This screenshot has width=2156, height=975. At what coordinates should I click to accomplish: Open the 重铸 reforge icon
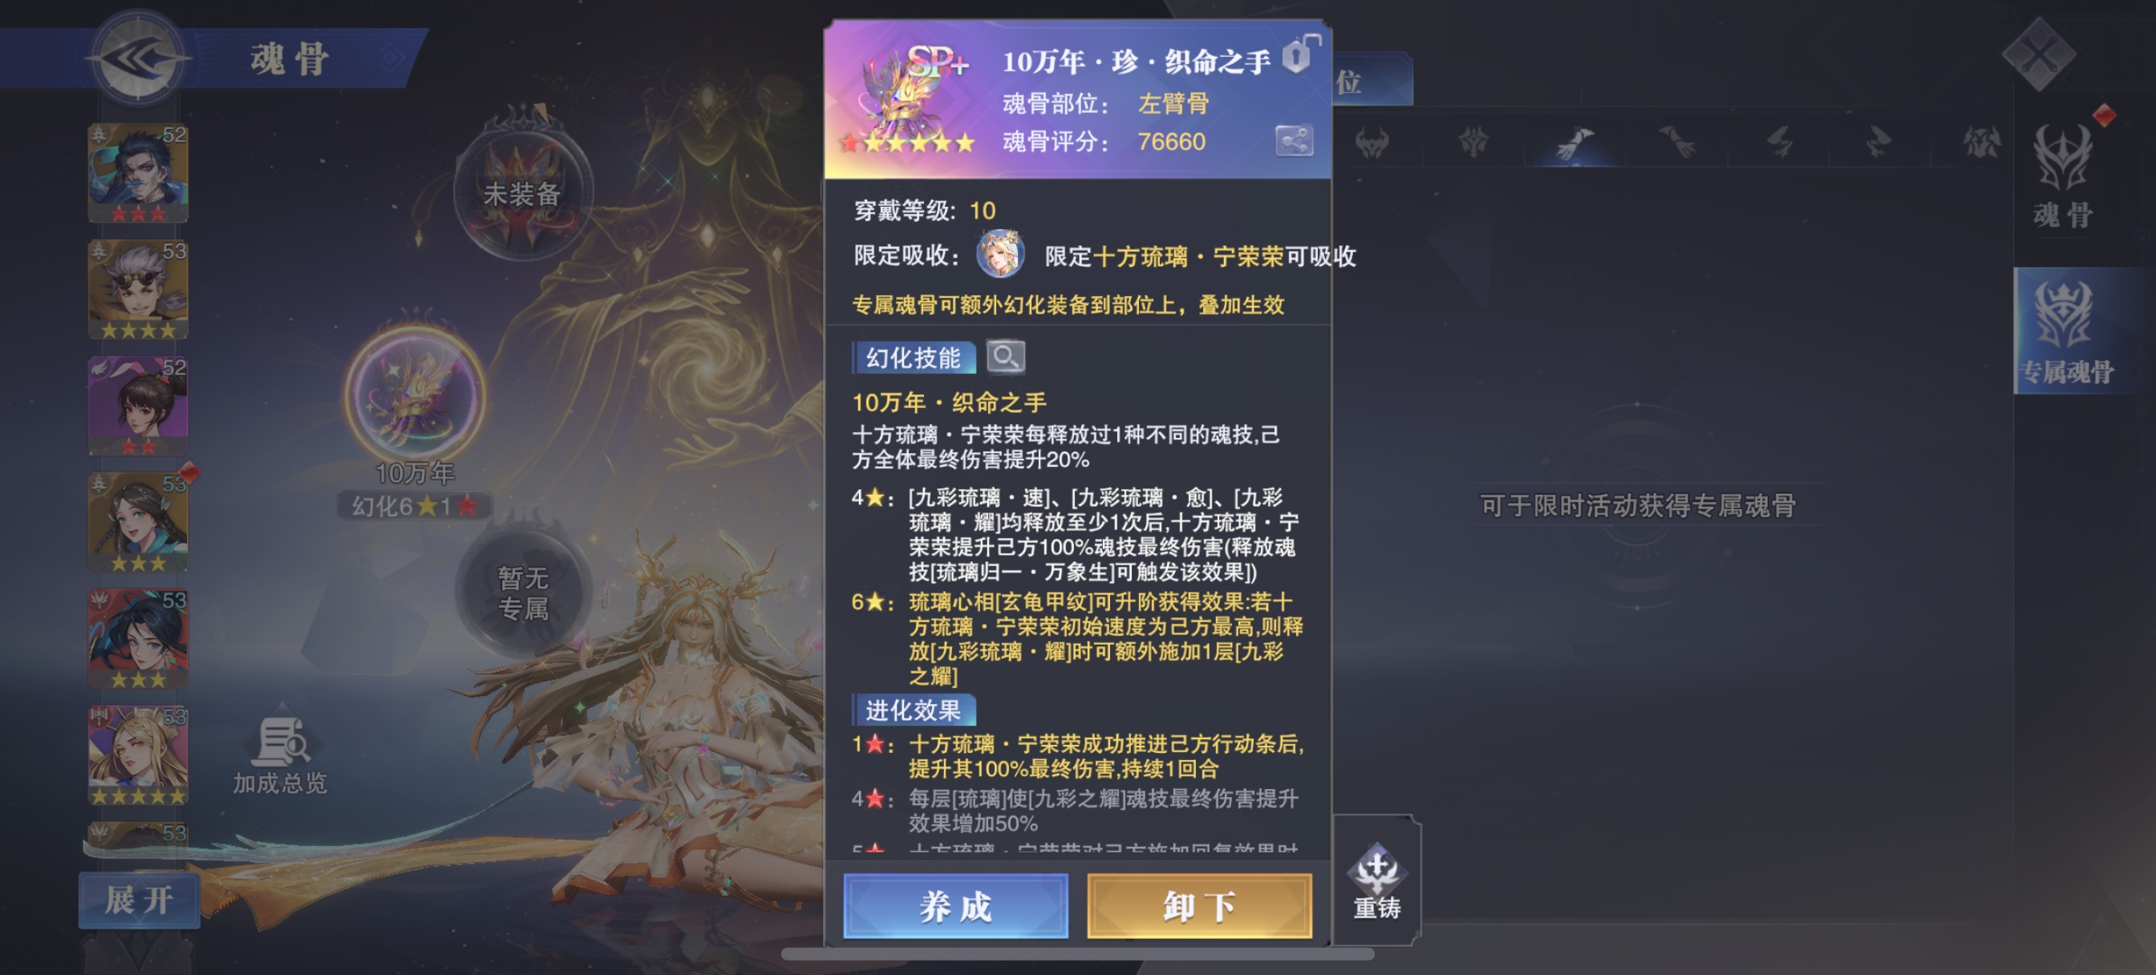coord(1377,883)
